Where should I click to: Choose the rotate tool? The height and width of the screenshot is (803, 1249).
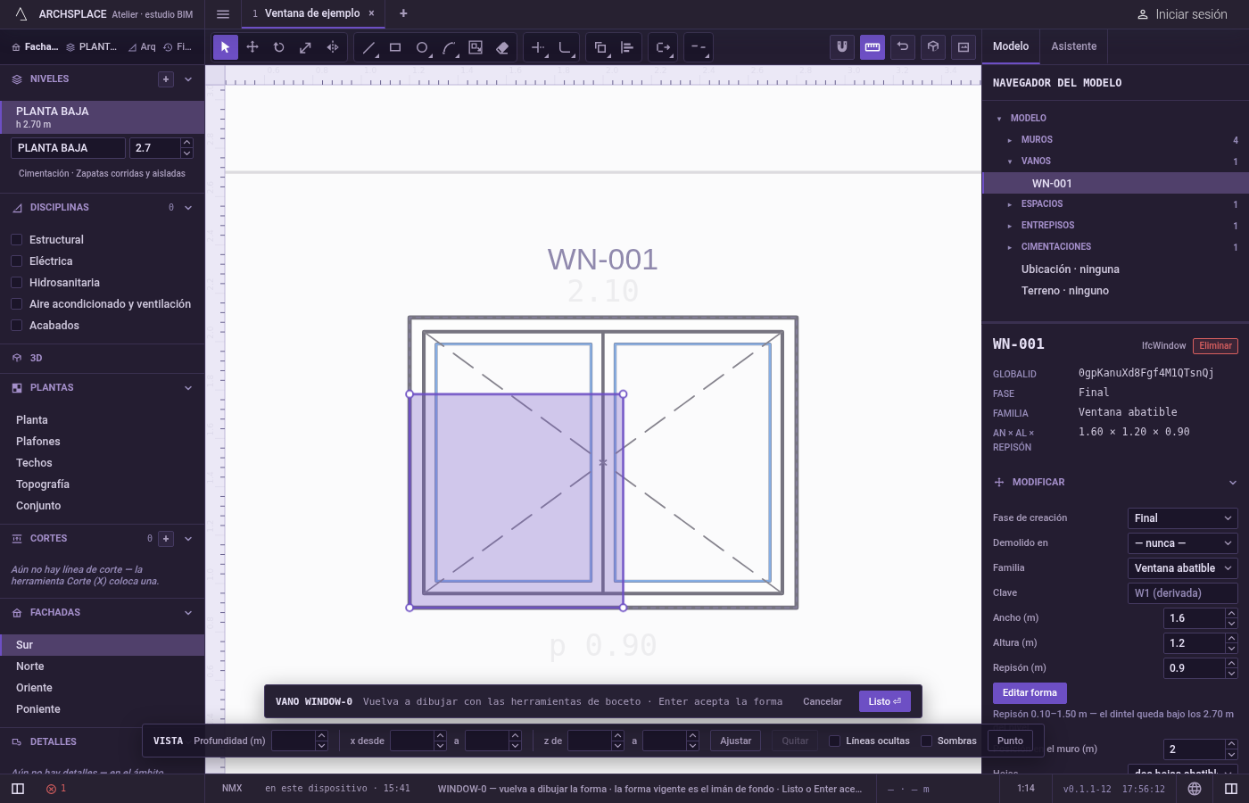[279, 47]
